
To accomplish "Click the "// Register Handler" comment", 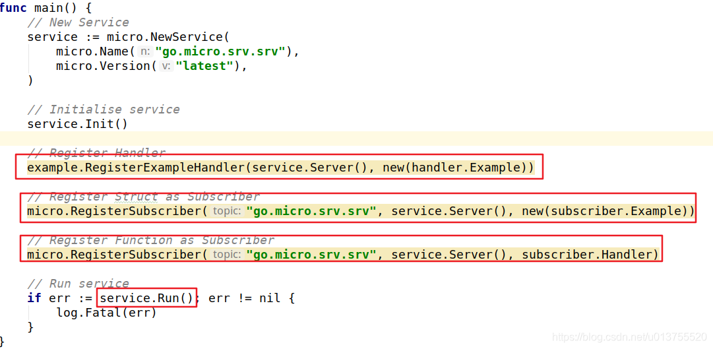I will pos(96,152).
